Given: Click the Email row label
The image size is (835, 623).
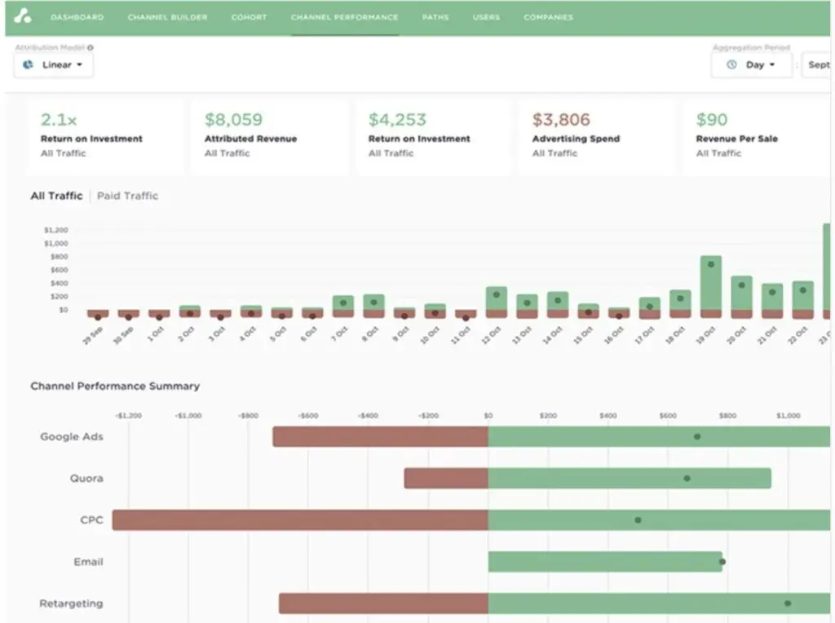Looking at the screenshot, I should 88,562.
